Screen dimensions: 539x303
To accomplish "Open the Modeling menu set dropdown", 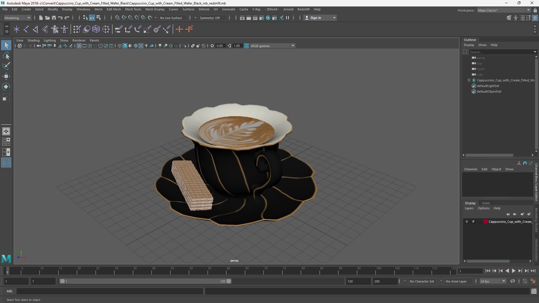I will pos(17,18).
